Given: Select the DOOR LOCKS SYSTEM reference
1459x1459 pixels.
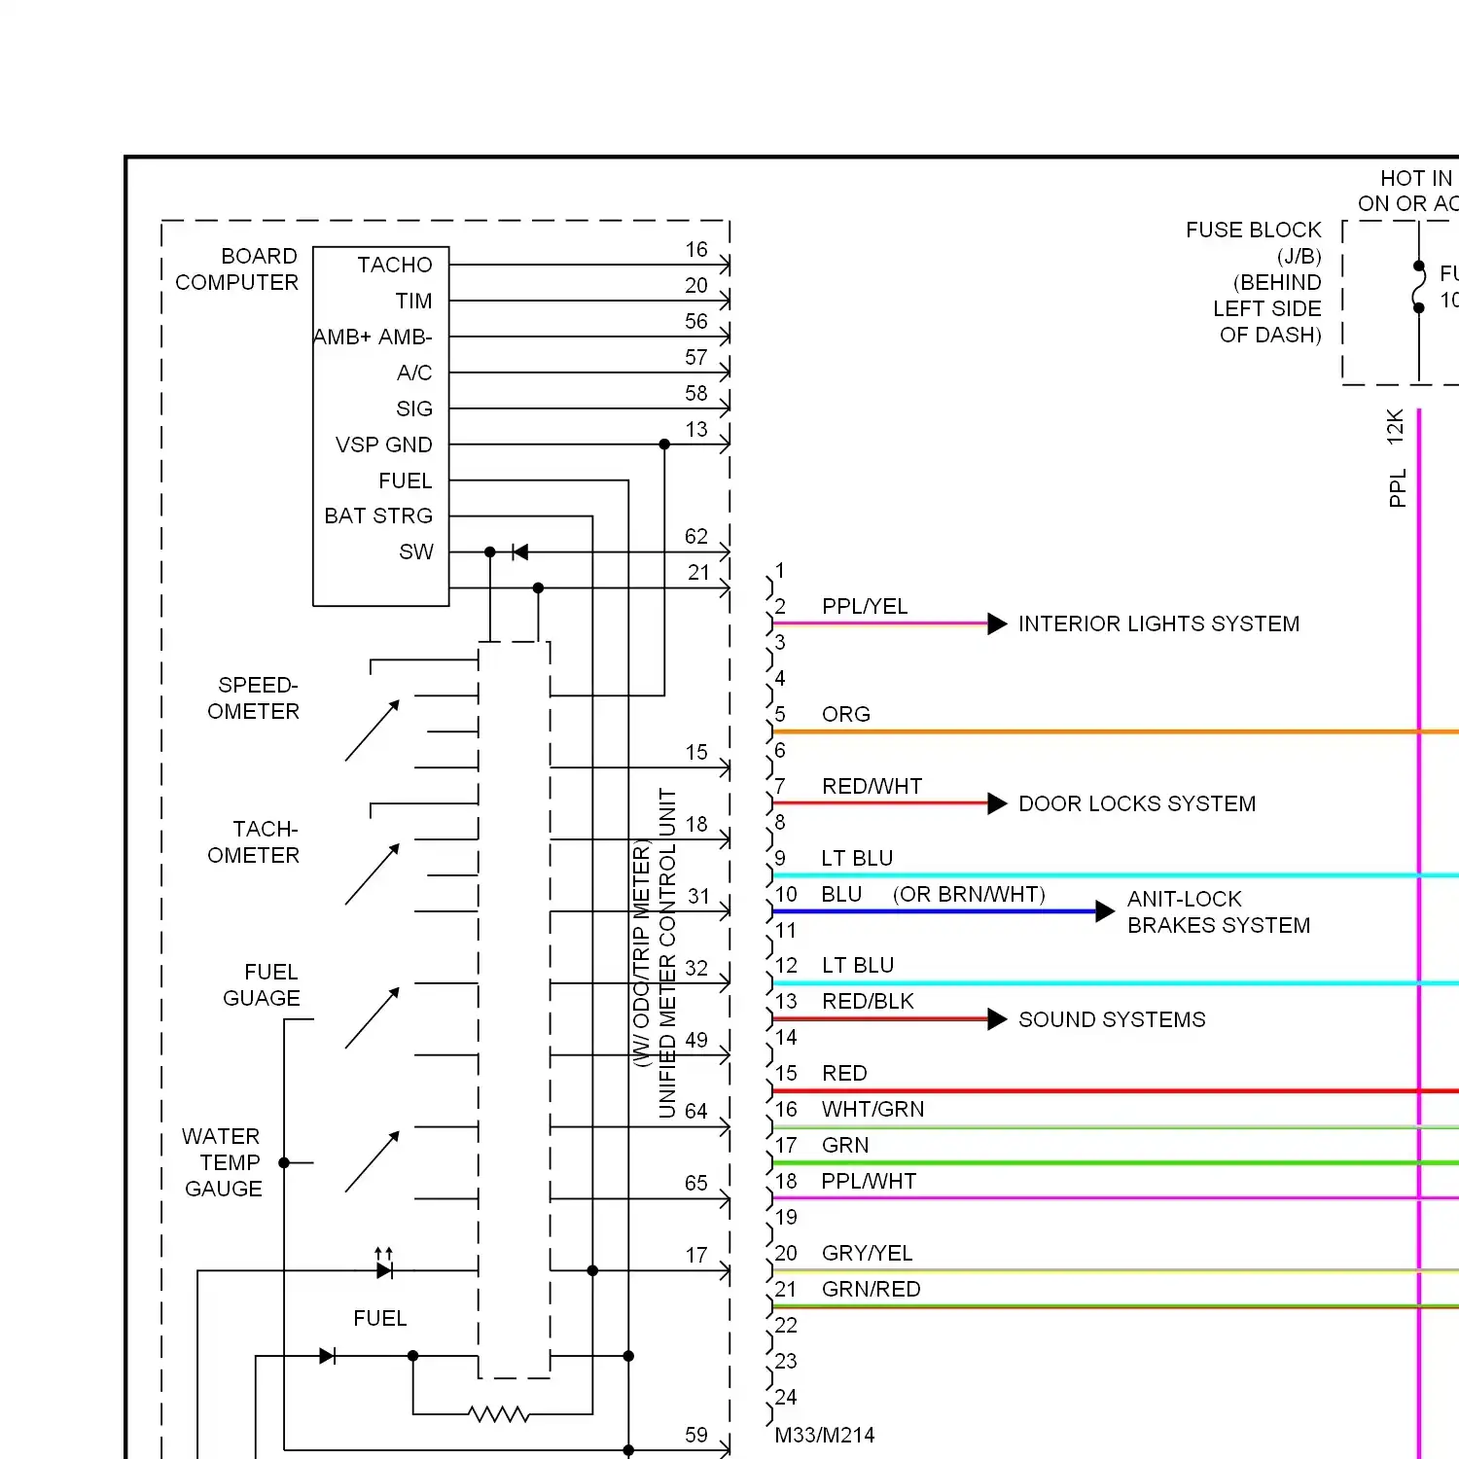Looking at the screenshot, I should point(1137,803).
